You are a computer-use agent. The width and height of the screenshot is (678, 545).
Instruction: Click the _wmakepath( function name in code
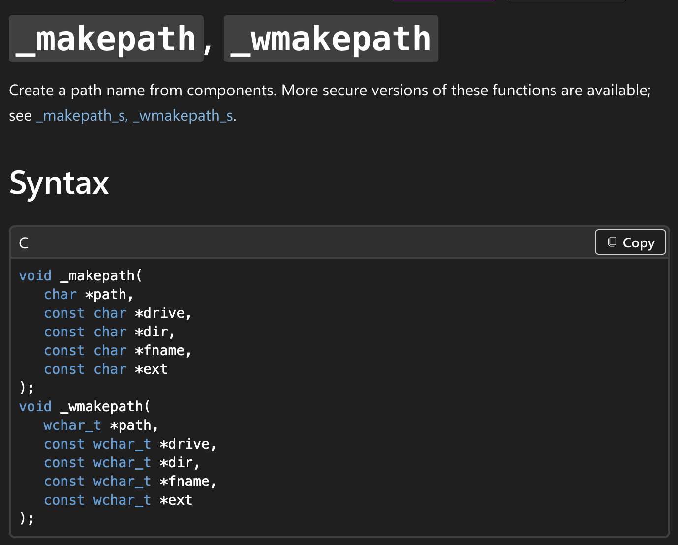105,406
